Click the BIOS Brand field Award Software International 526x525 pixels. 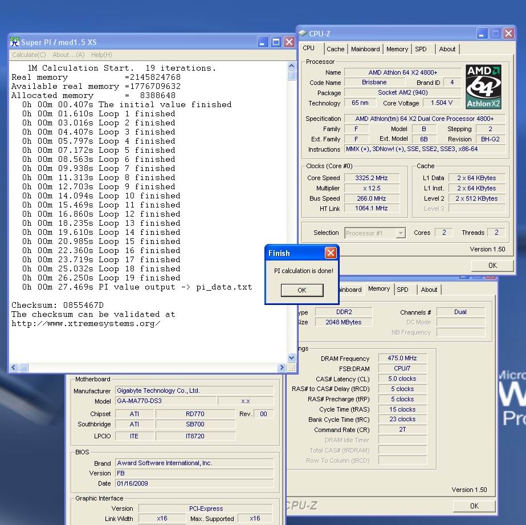pos(194,463)
